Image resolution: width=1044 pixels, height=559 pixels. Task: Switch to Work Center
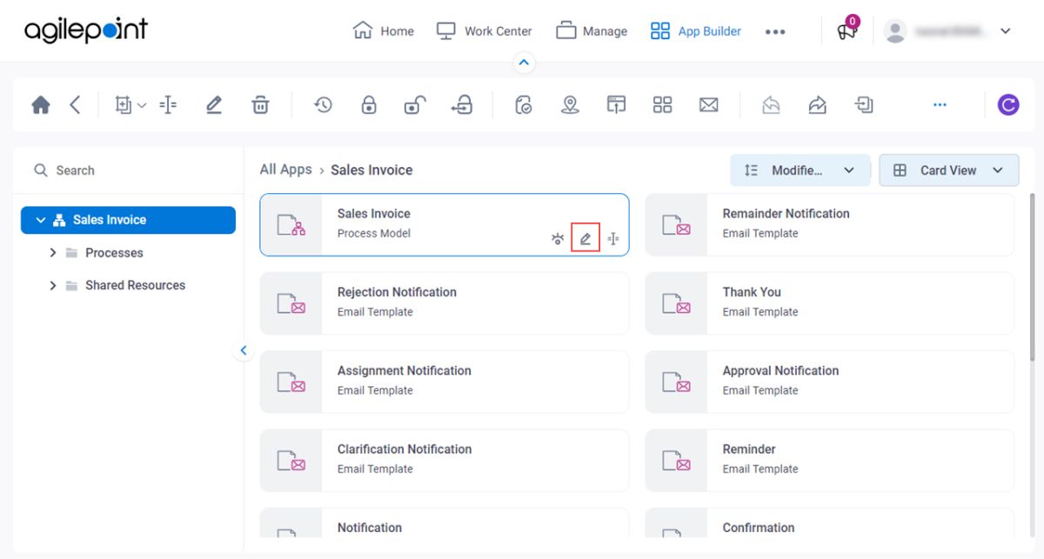(484, 31)
